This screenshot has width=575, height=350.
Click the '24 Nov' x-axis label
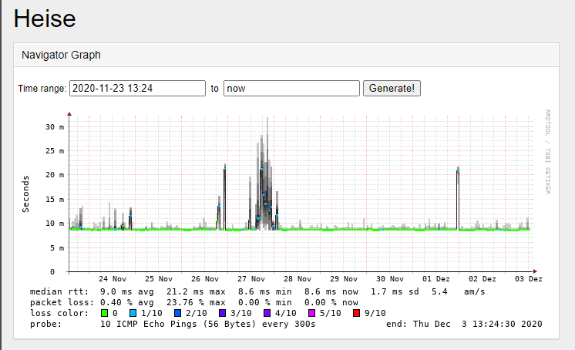pos(113,279)
